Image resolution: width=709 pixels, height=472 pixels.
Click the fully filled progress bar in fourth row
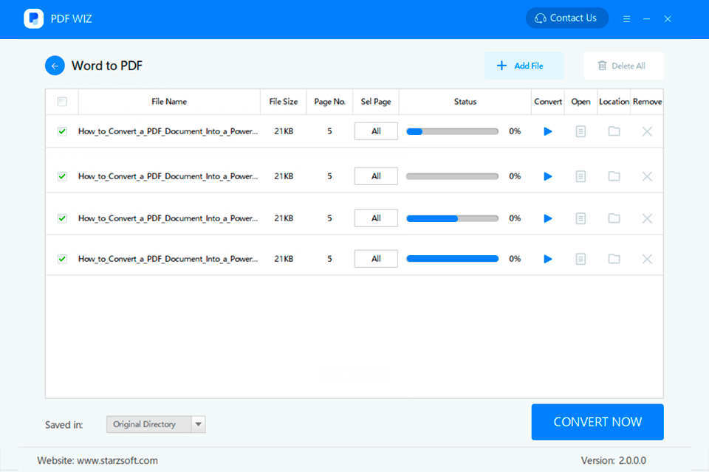(x=452, y=259)
